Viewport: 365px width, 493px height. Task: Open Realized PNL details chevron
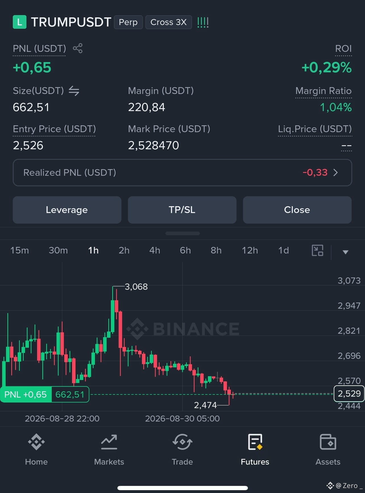336,173
